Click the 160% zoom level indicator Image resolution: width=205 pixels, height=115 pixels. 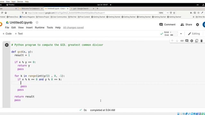(161, 13)
